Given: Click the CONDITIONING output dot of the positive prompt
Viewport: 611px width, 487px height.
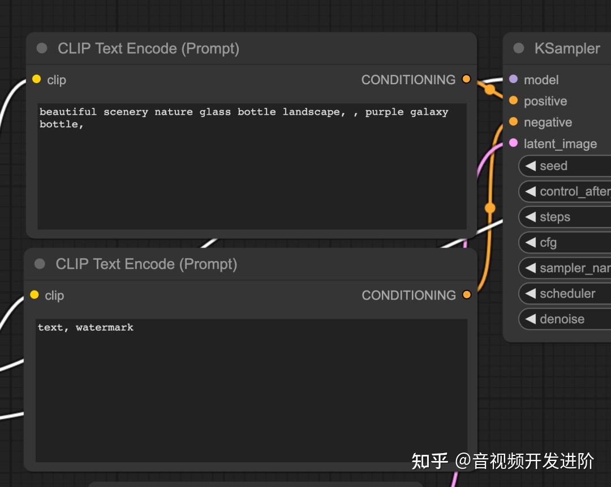Looking at the screenshot, I should [466, 79].
